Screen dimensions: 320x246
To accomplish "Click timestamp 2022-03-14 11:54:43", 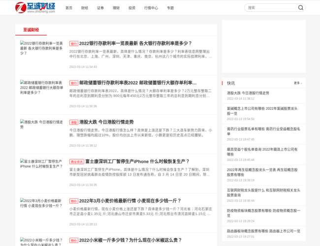I will (83, 67).
